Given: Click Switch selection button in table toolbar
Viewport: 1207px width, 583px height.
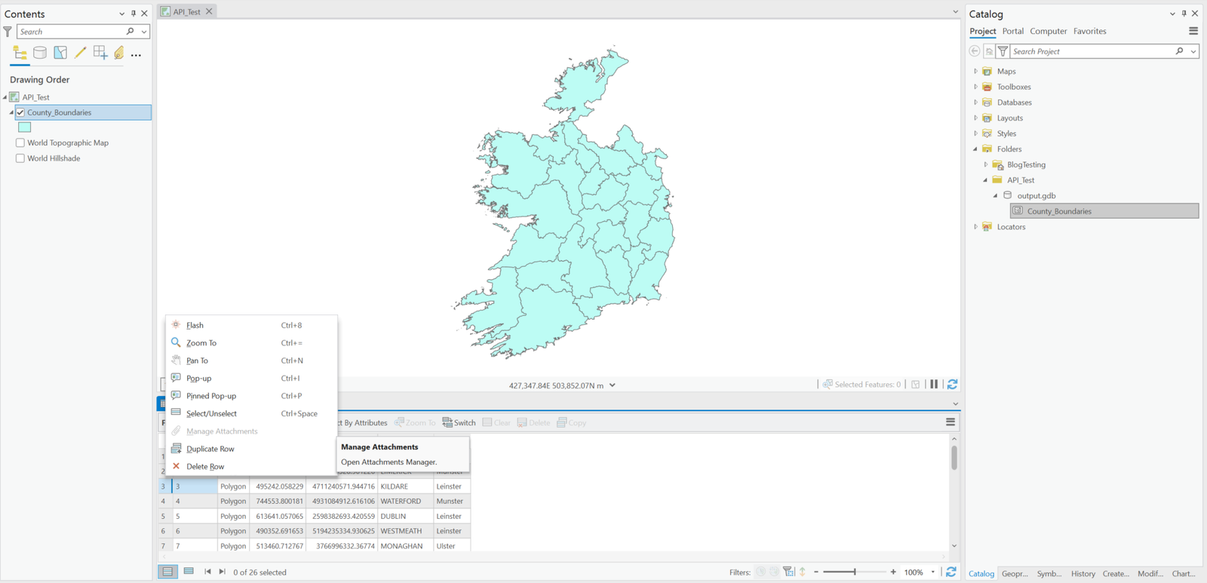Looking at the screenshot, I should click(459, 422).
